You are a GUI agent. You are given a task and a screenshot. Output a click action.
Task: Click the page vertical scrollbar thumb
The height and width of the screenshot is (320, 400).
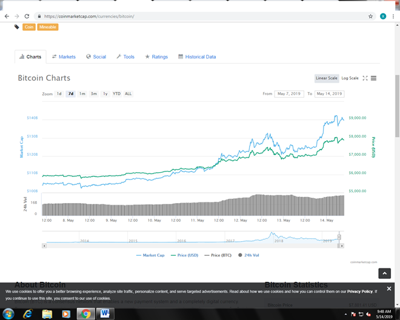[x=397, y=106]
